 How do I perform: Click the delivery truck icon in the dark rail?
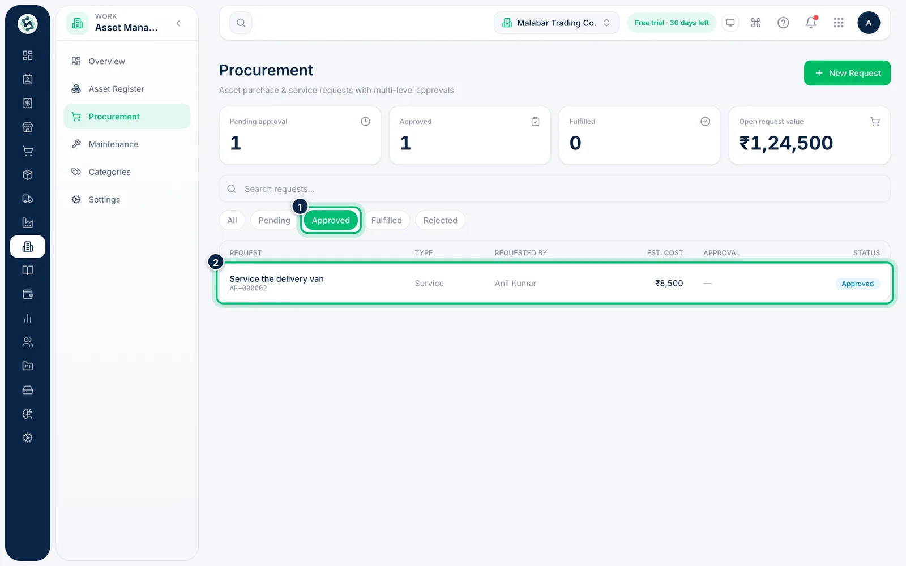click(x=27, y=199)
